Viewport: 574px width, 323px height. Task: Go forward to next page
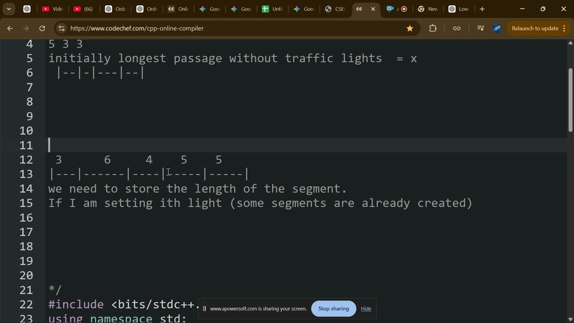click(26, 28)
